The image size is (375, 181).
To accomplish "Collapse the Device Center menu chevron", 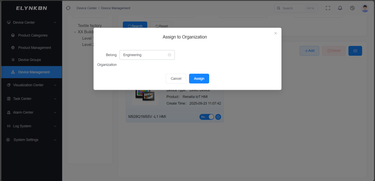I will [x=55, y=23].
